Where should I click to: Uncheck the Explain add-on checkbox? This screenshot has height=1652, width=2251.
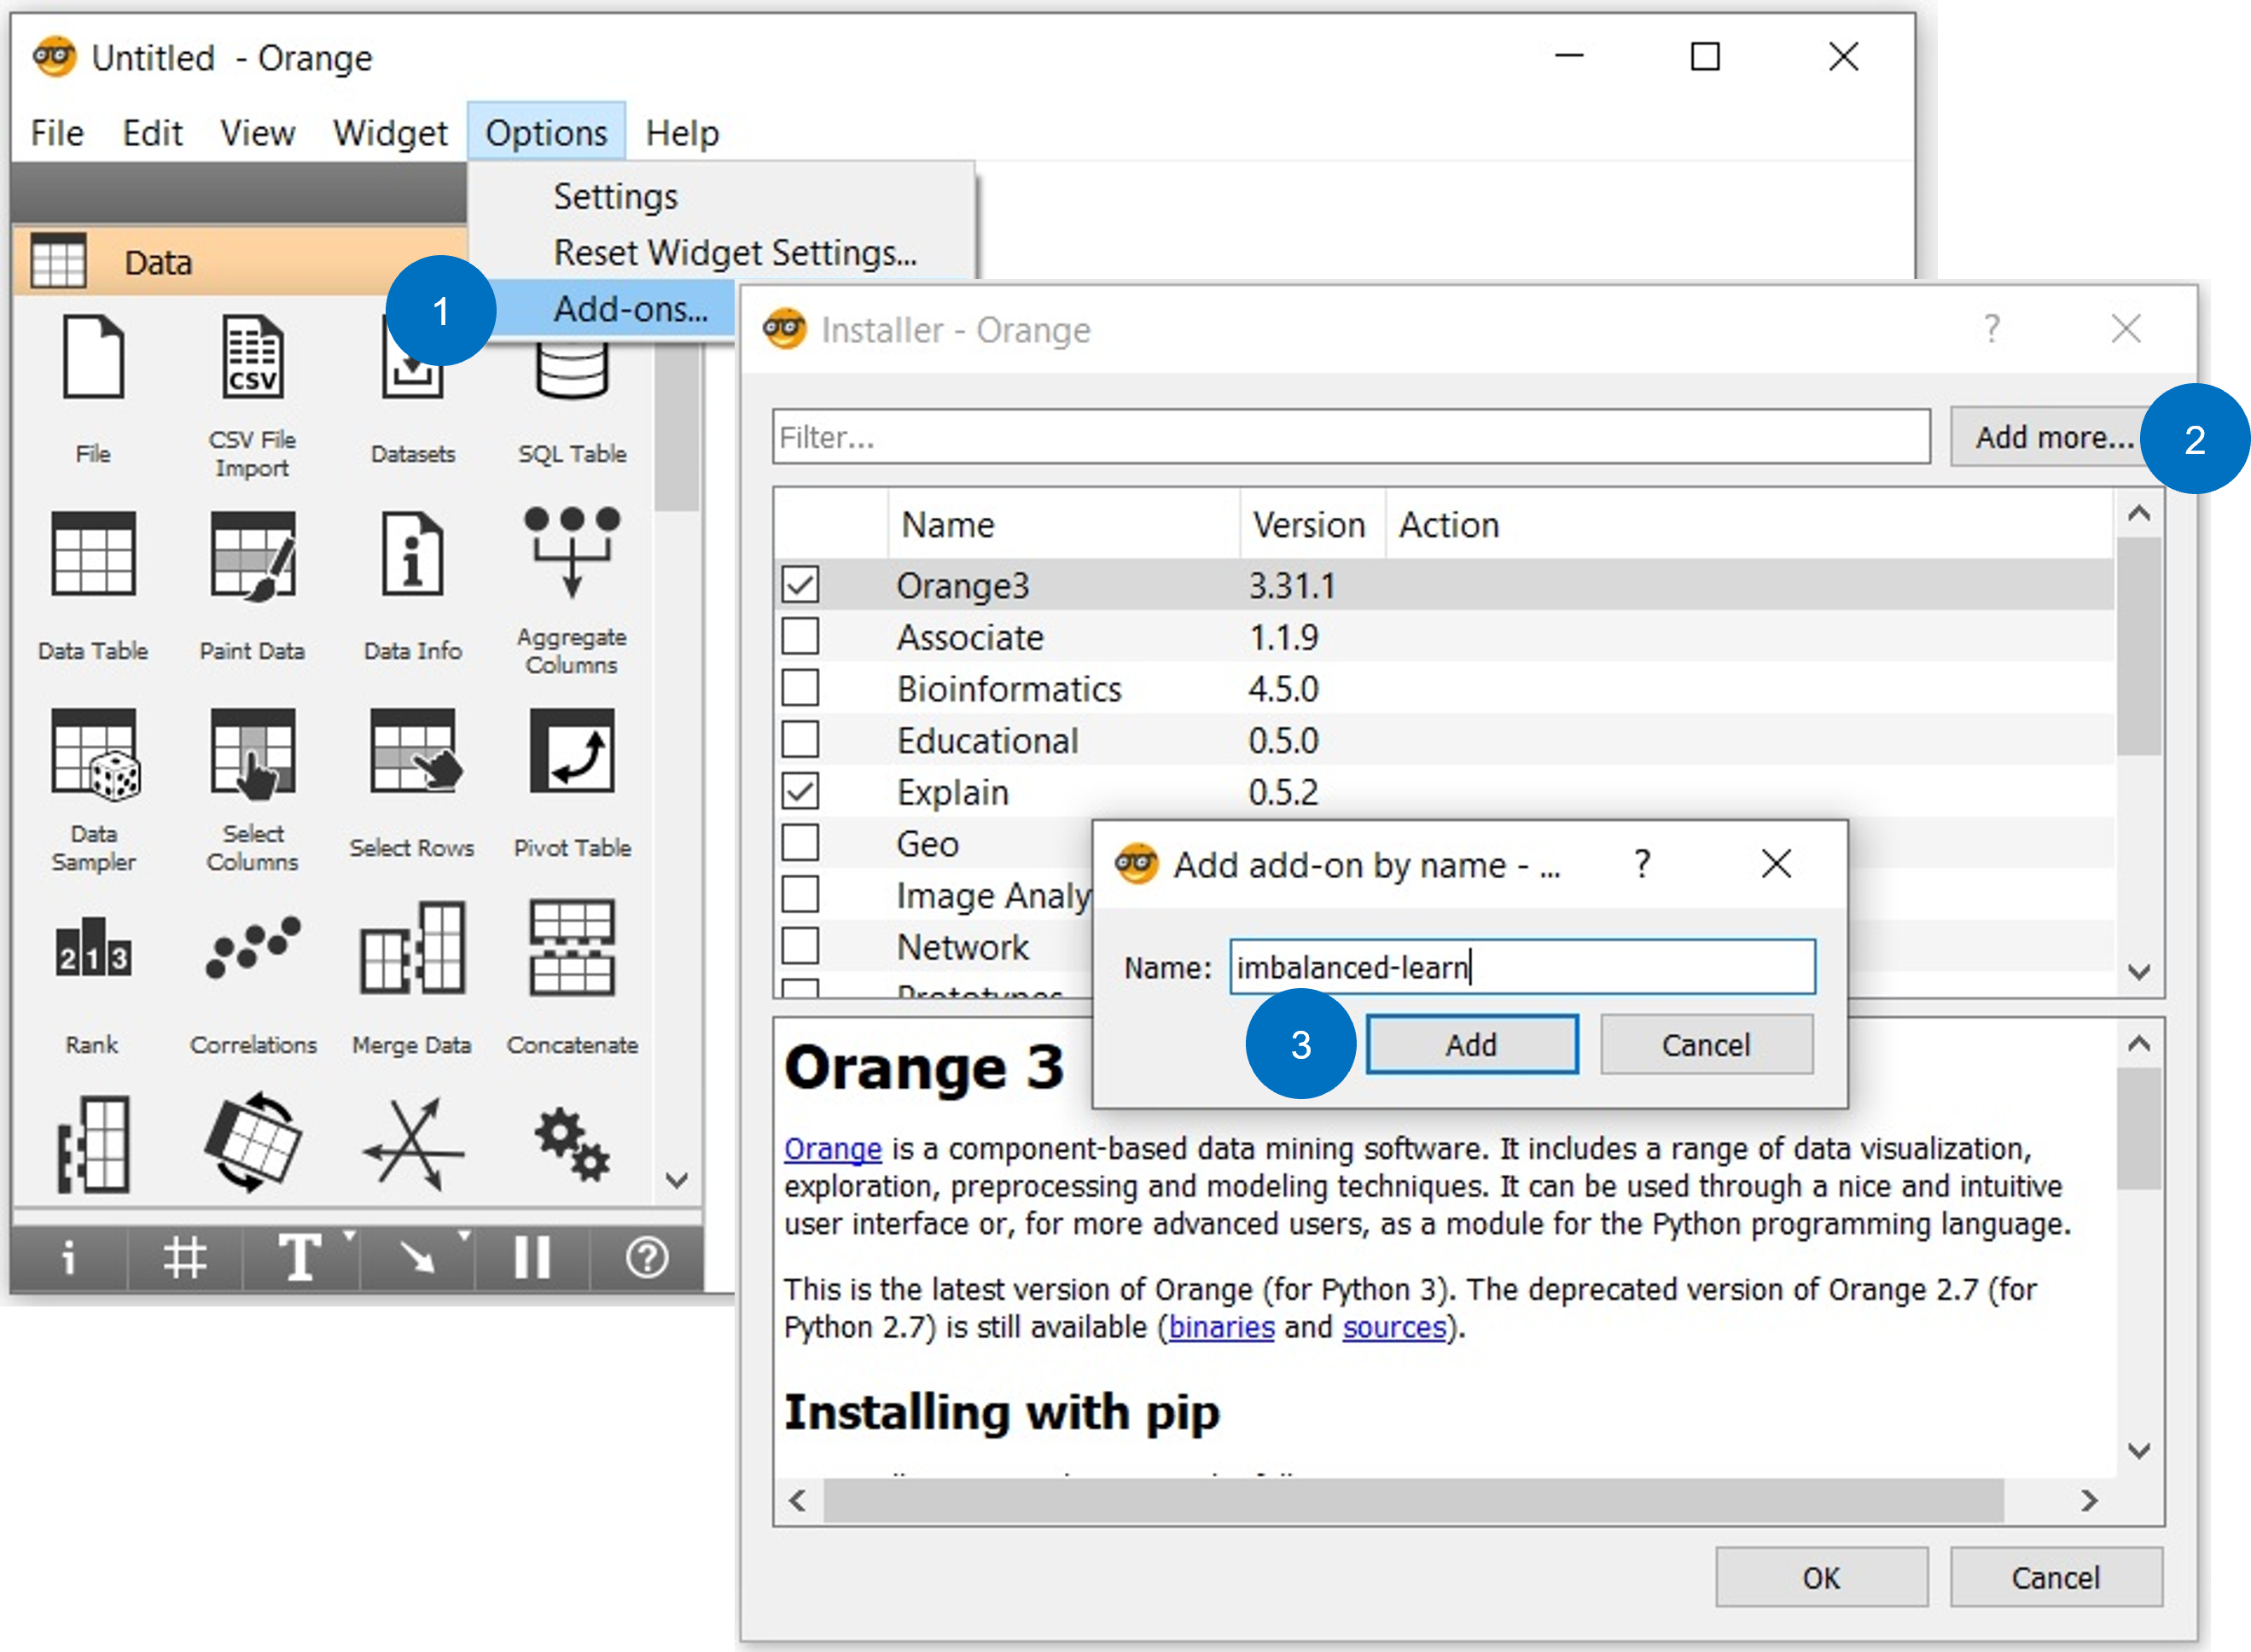click(800, 791)
